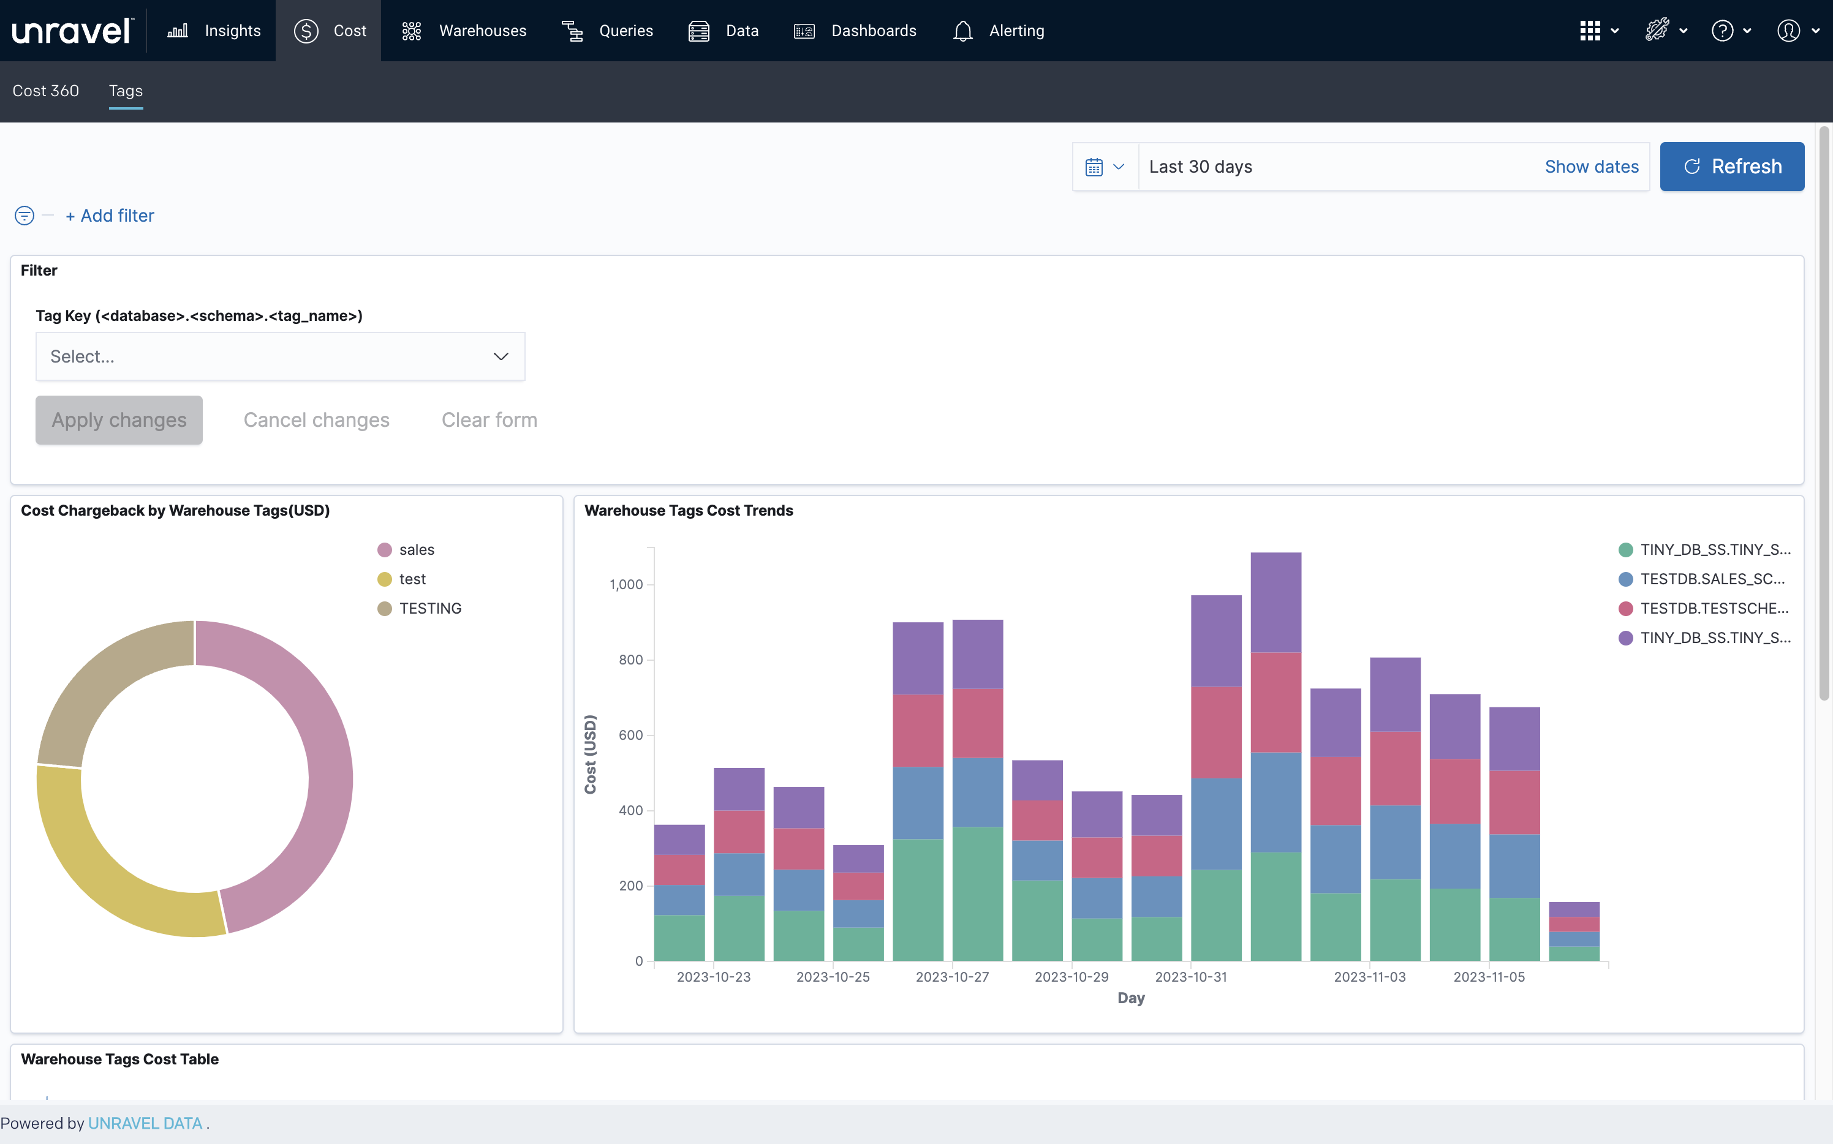Open the calendar quick date menu
The width and height of the screenshot is (1833, 1144).
coord(1105,167)
